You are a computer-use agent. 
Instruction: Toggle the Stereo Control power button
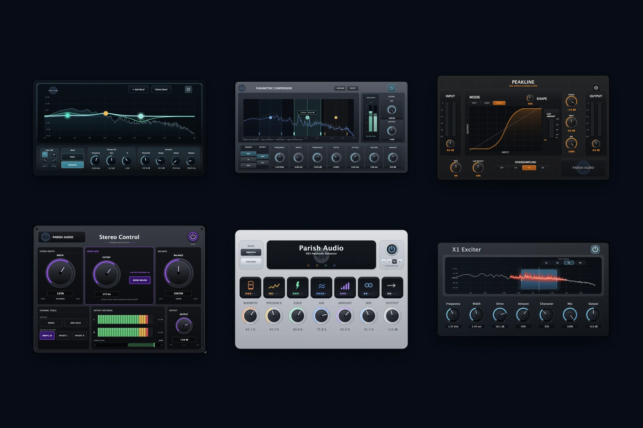193,236
